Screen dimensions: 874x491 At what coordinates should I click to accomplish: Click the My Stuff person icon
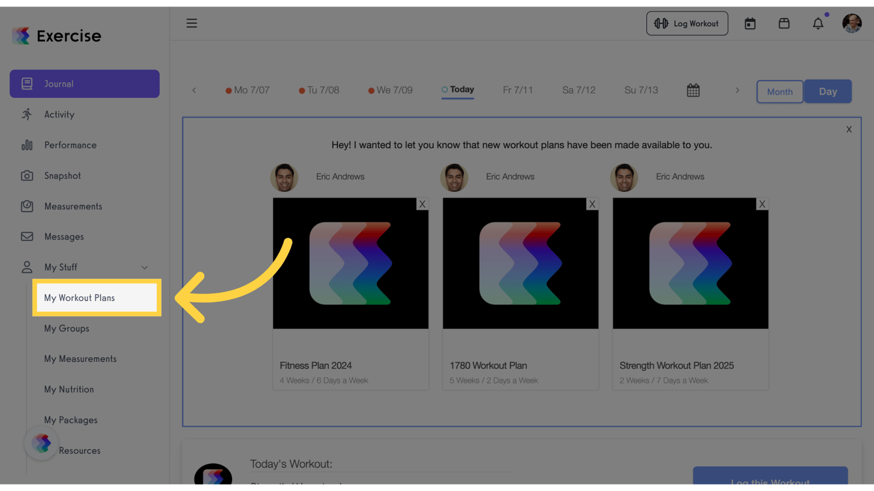click(x=27, y=267)
